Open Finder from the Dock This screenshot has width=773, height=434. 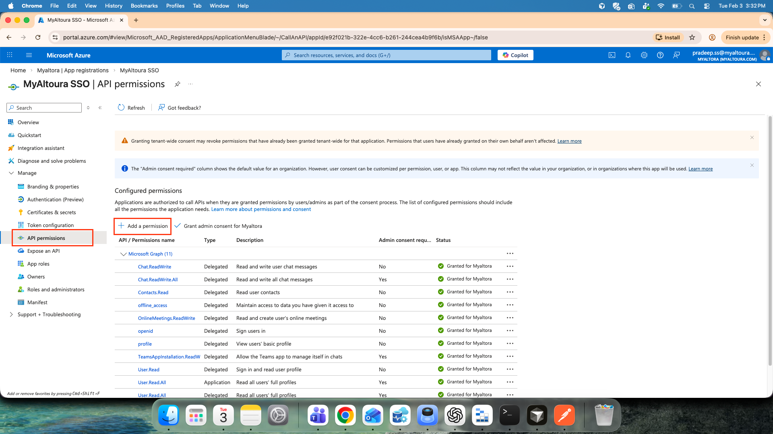169,415
